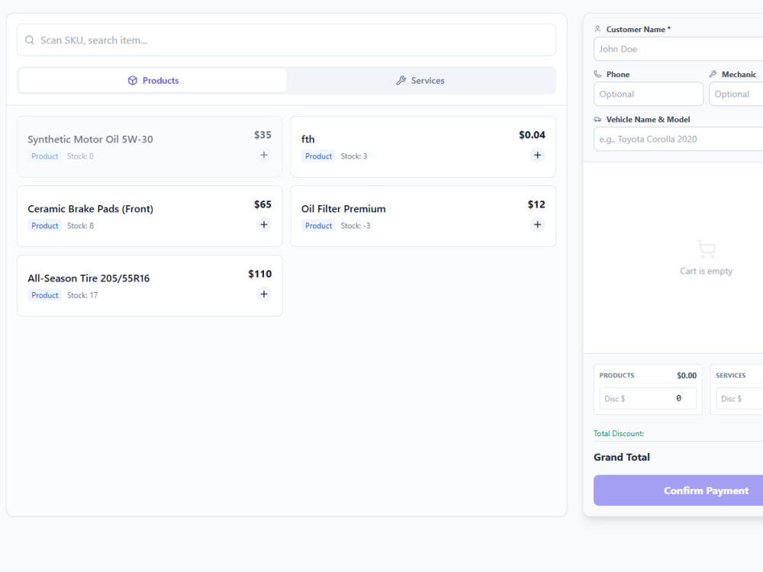The width and height of the screenshot is (763, 572).
Task: Click the Product tag on fth card
Action: pos(318,156)
